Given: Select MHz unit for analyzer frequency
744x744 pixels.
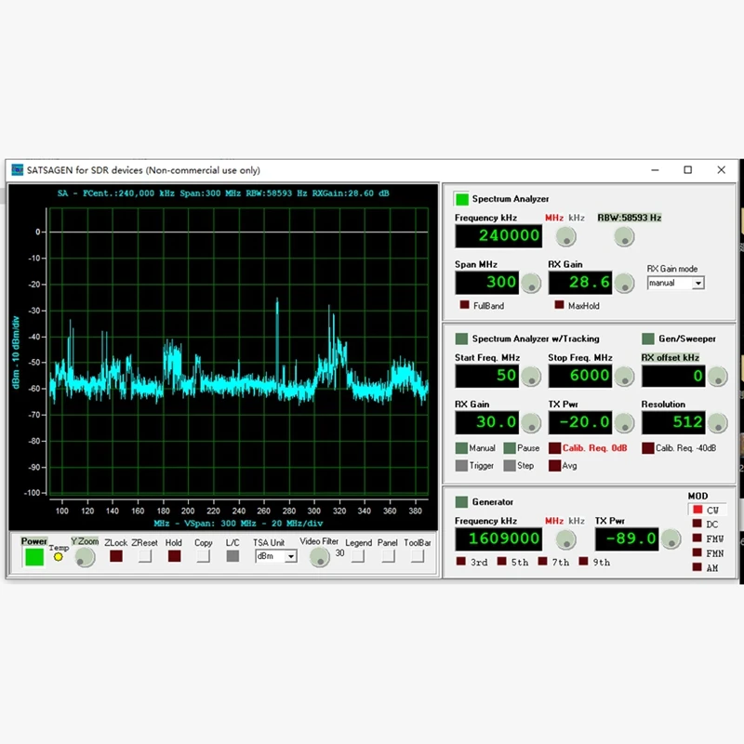Looking at the screenshot, I should 553,218.
